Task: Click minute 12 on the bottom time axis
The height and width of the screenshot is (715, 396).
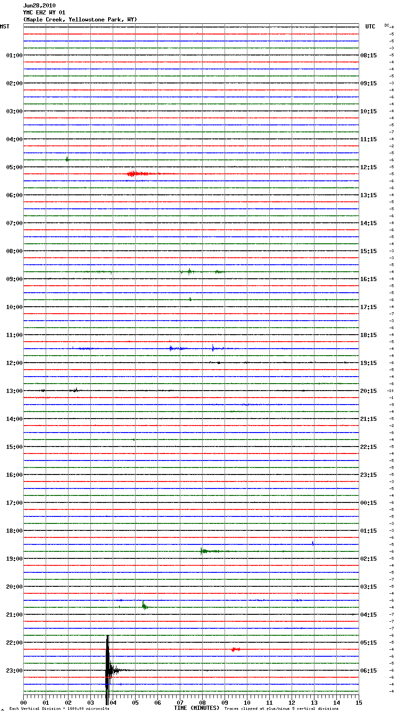Action: tap(292, 702)
